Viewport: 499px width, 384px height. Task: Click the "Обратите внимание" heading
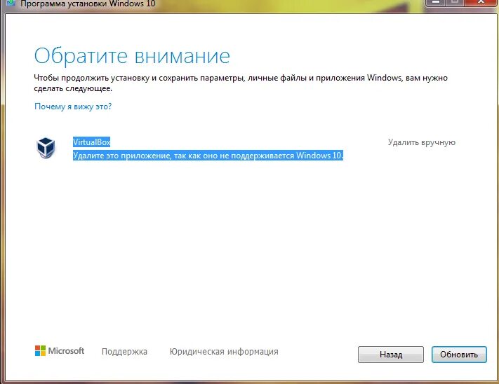(132, 56)
